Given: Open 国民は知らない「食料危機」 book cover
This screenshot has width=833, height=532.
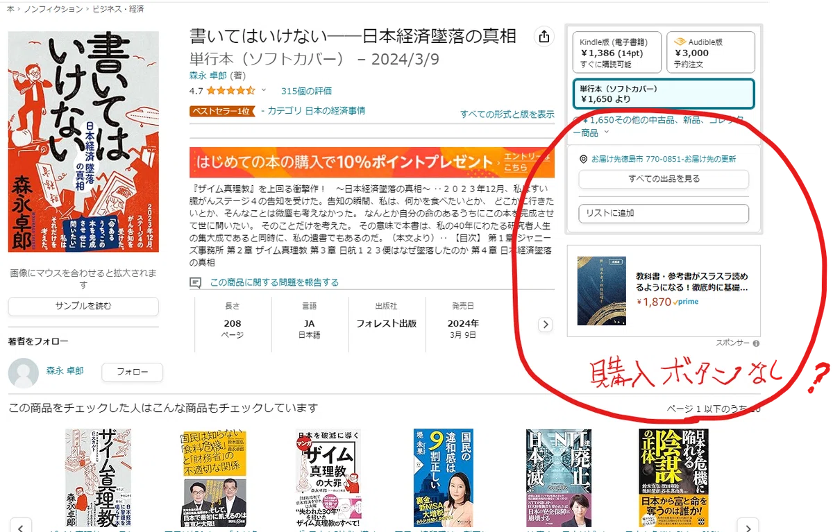Looking at the screenshot, I should pyautogui.click(x=214, y=477).
